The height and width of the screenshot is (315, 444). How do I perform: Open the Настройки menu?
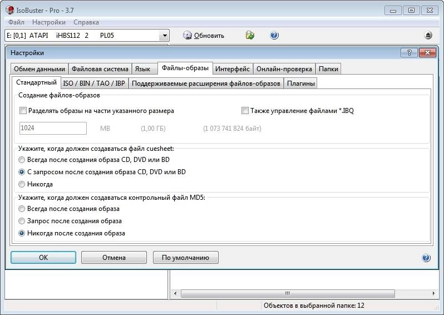point(49,22)
